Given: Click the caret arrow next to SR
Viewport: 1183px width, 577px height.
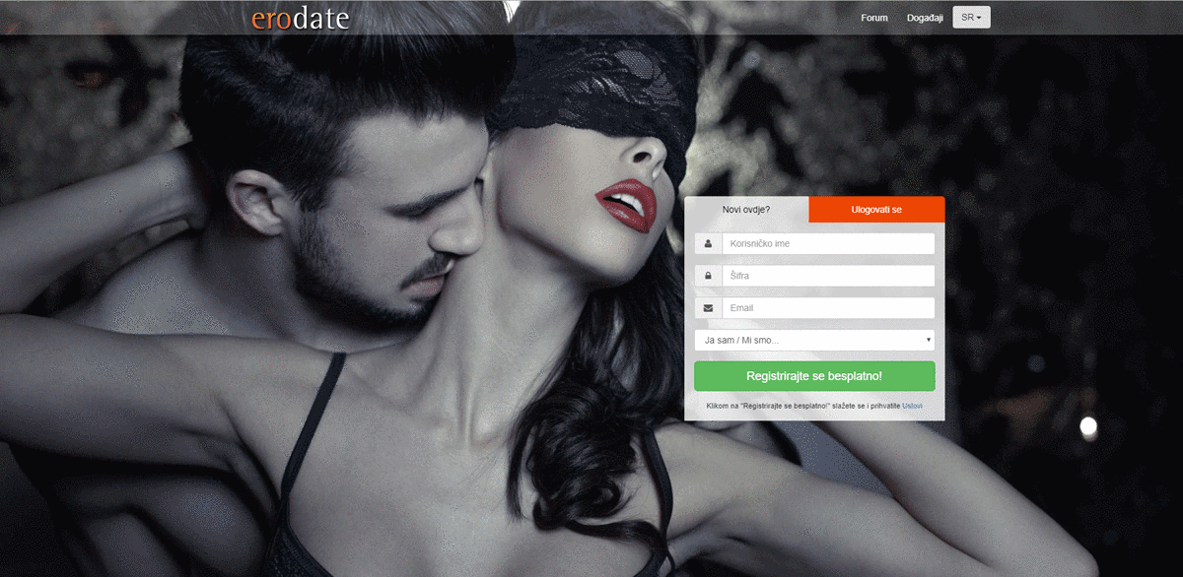Looking at the screenshot, I should [x=980, y=17].
